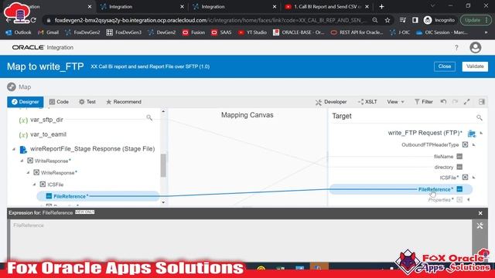The height and width of the screenshot is (278, 495).
Task: Redo mapping action
Action: coord(455,101)
